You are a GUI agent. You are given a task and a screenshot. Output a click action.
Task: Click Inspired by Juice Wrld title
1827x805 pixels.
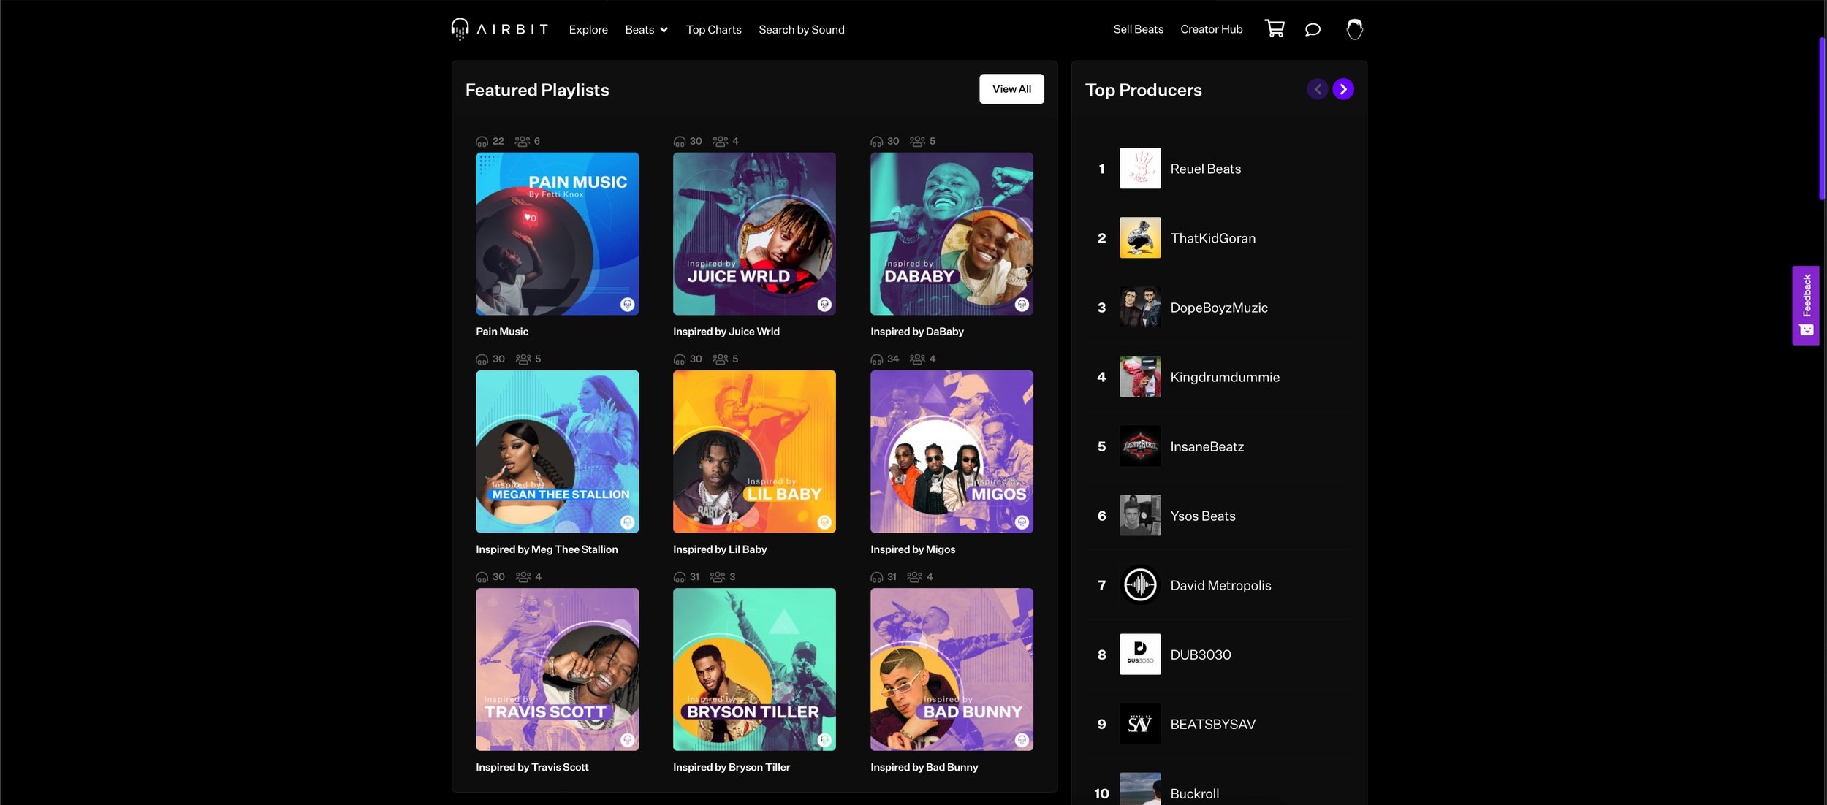[x=726, y=332]
